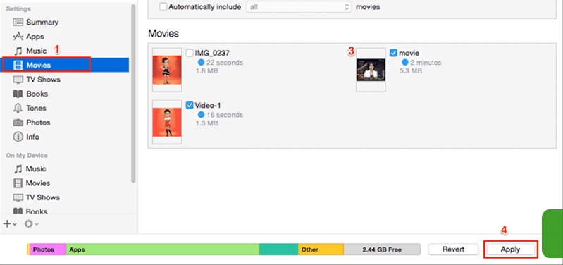Open Books icon under Settings
The width and height of the screenshot is (563, 265).
coord(18,94)
